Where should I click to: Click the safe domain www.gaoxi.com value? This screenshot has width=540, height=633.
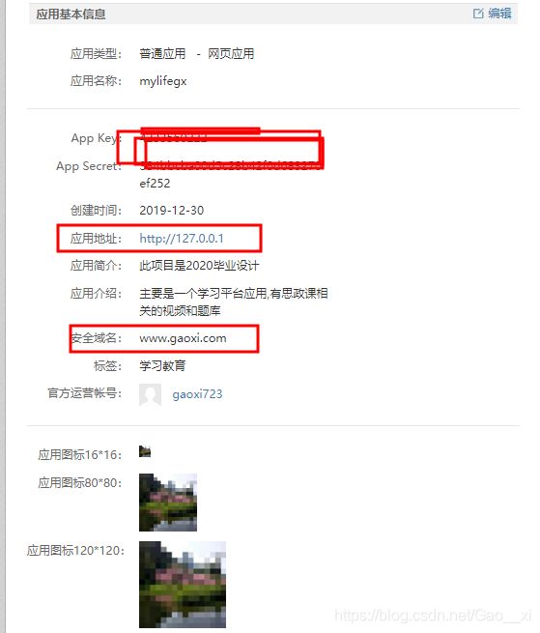click(x=183, y=338)
